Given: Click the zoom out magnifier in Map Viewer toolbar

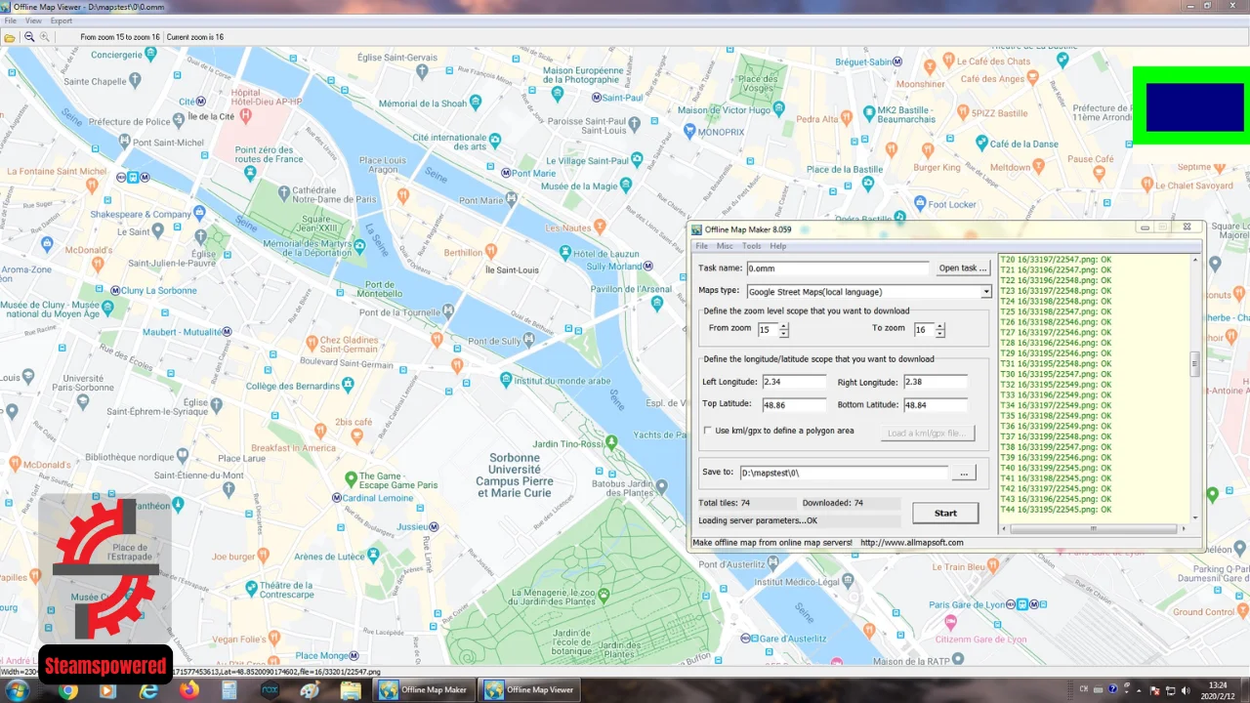Looking at the screenshot, I should click(29, 37).
